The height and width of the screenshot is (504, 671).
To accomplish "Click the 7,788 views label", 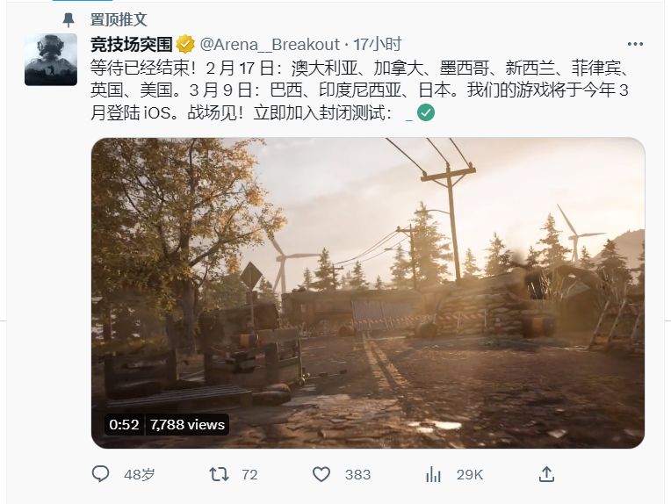I will point(187,424).
